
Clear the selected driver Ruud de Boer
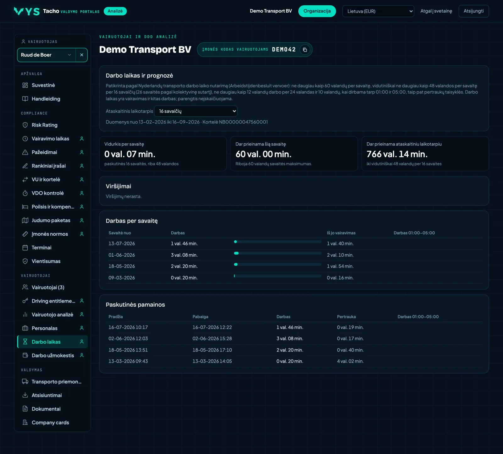pos(82,55)
